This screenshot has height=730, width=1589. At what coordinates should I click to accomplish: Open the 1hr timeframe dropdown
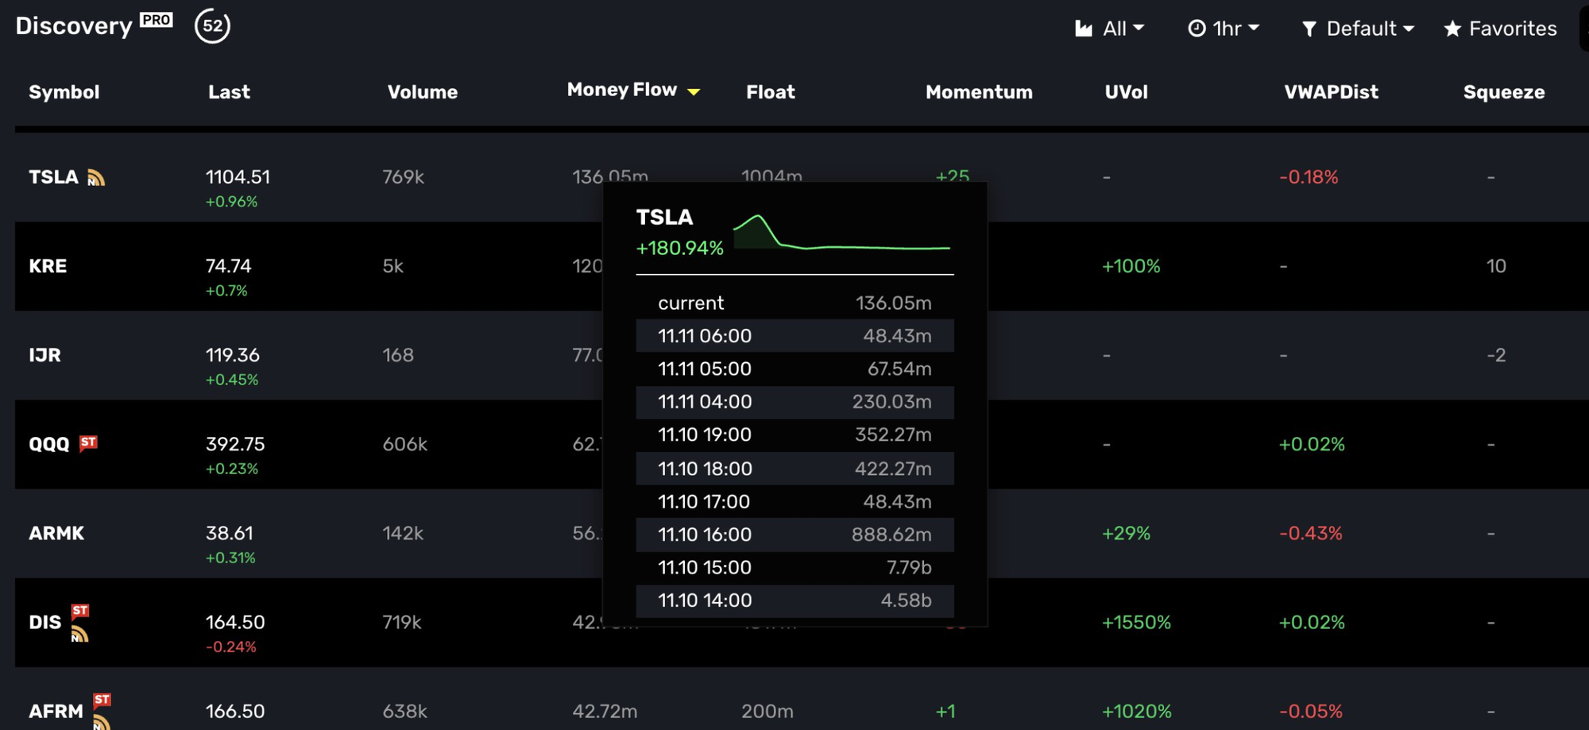click(x=1224, y=29)
